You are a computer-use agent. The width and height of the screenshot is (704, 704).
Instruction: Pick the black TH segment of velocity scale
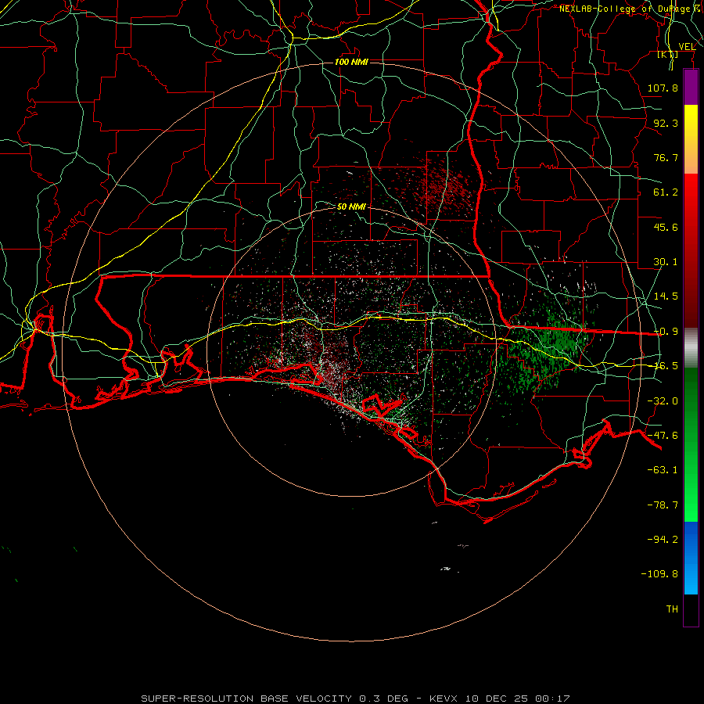point(691,609)
